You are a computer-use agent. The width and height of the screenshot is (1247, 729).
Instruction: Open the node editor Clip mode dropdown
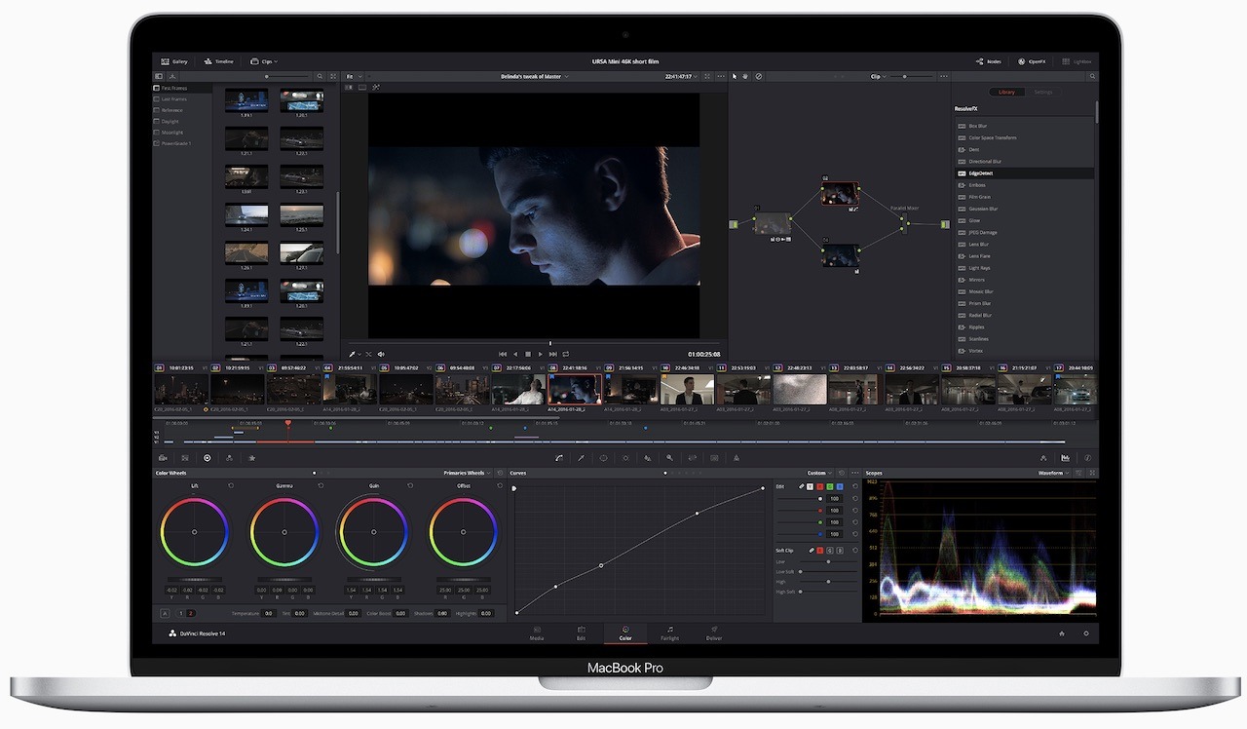tap(878, 76)
